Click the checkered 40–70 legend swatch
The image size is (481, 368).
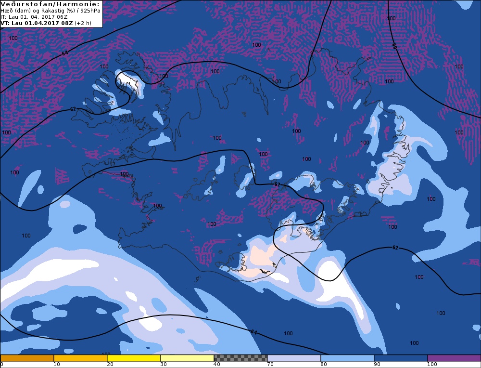click(240, 358)
